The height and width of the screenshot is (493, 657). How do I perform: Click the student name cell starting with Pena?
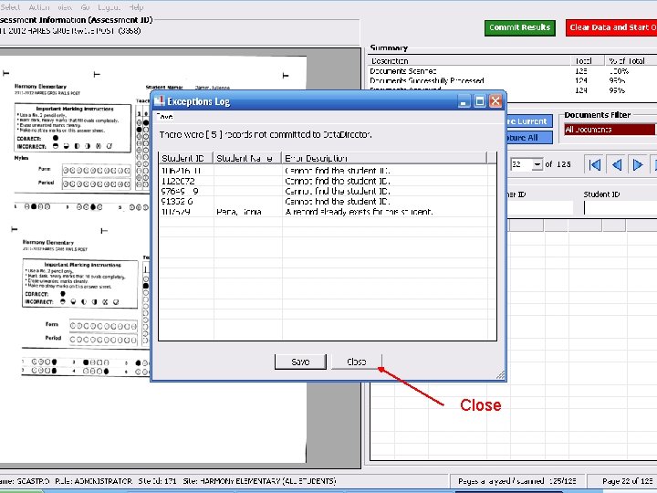point(239,212)
